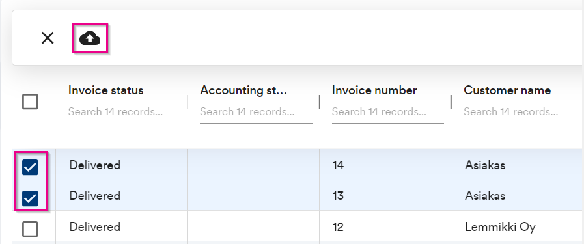The height and width of the screenshot is (244, 584).
Task: Focus the Accounting status search field
Action: (x=256, y=113)
